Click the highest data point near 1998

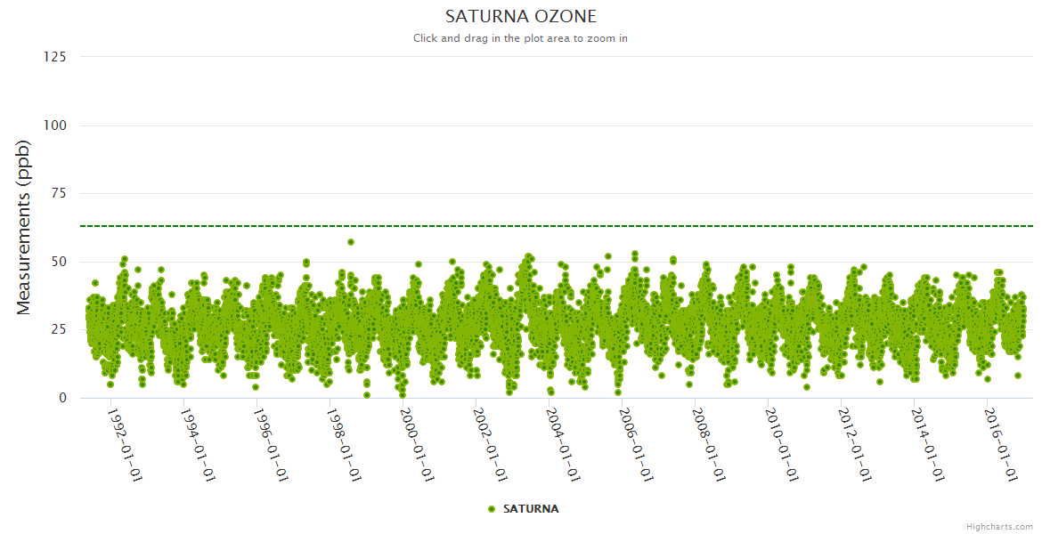[351, 242]
